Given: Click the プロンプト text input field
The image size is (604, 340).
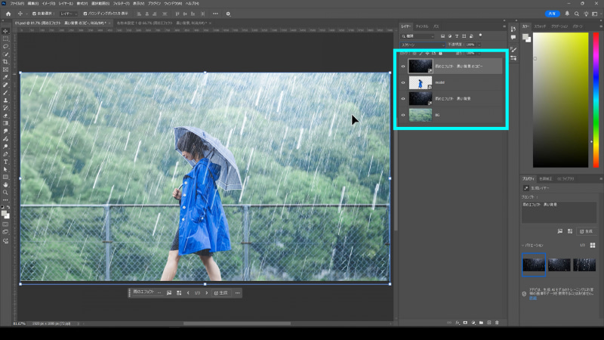Looking at the screenshot, I should click(559, 212).
